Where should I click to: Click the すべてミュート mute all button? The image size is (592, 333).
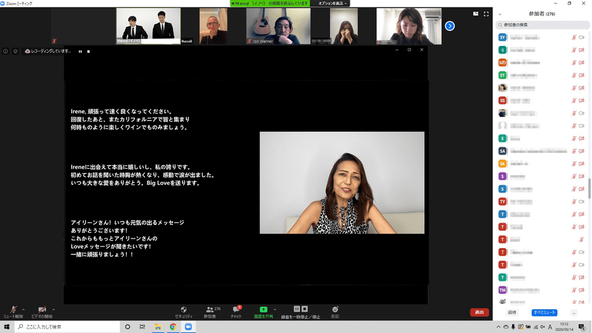(544, 312)
